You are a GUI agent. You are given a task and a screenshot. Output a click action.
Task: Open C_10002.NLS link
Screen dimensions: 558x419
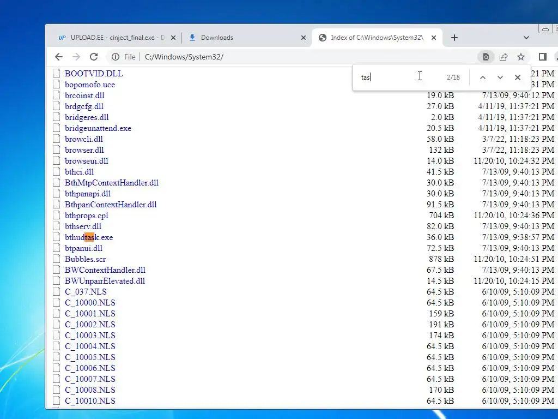pos(90,325)
